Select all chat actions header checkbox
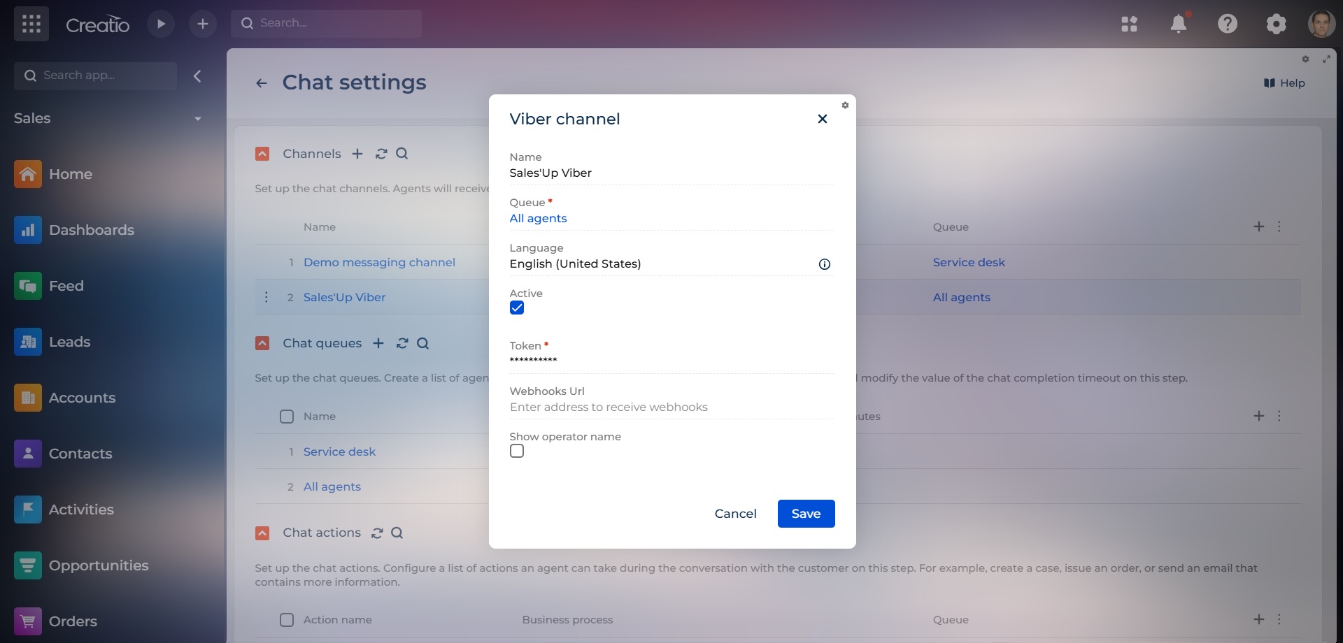This screenshot has height=643, width=1343. click(287, 620)
